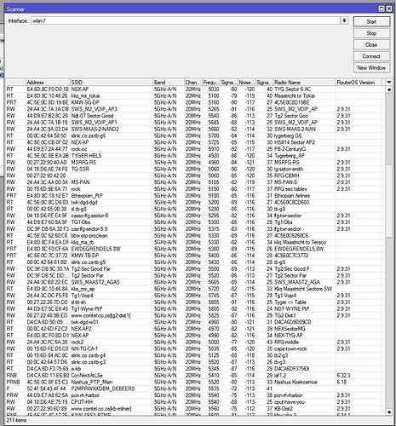Click the Close button in Scanner
Screen dimensions: 396x426
tap(371, 44)
